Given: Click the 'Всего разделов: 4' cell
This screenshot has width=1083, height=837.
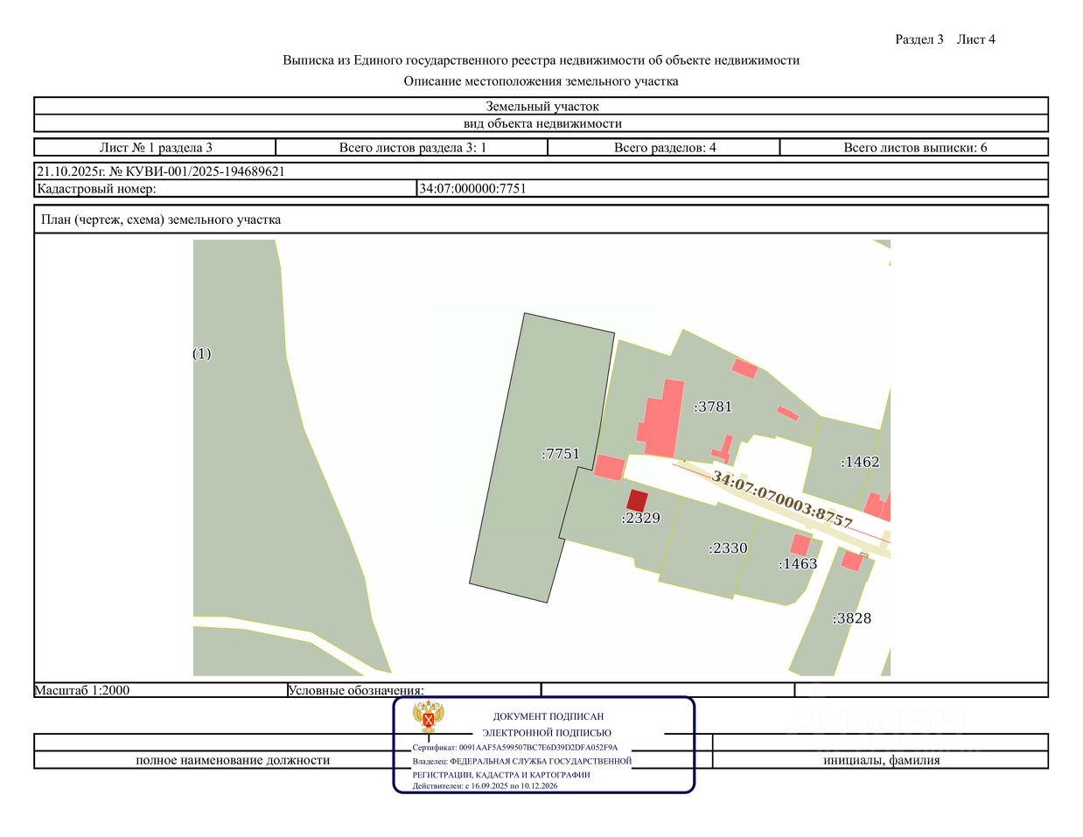Looking at the screenshot, I should click(664, 147).
